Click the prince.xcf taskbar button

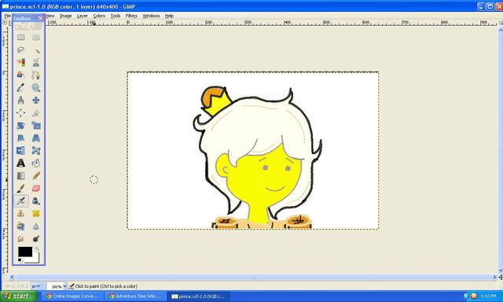point(199,296)
